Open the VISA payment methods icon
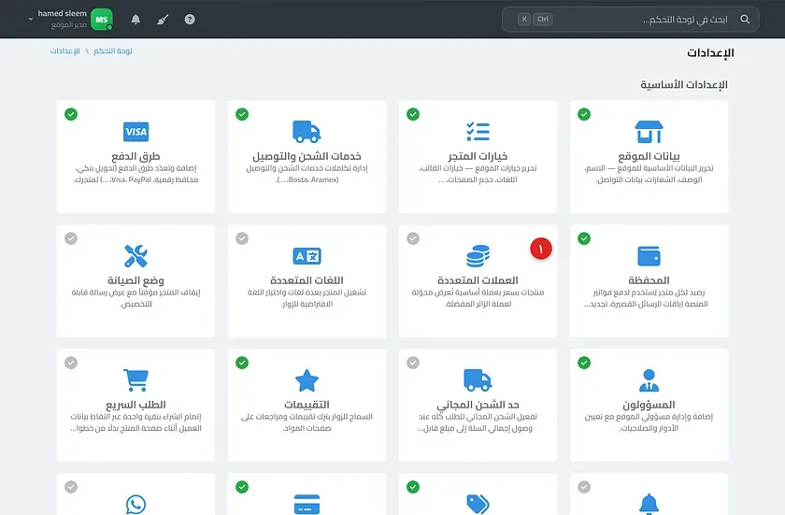The image size is (785, 515). click(x=136, y=132)
